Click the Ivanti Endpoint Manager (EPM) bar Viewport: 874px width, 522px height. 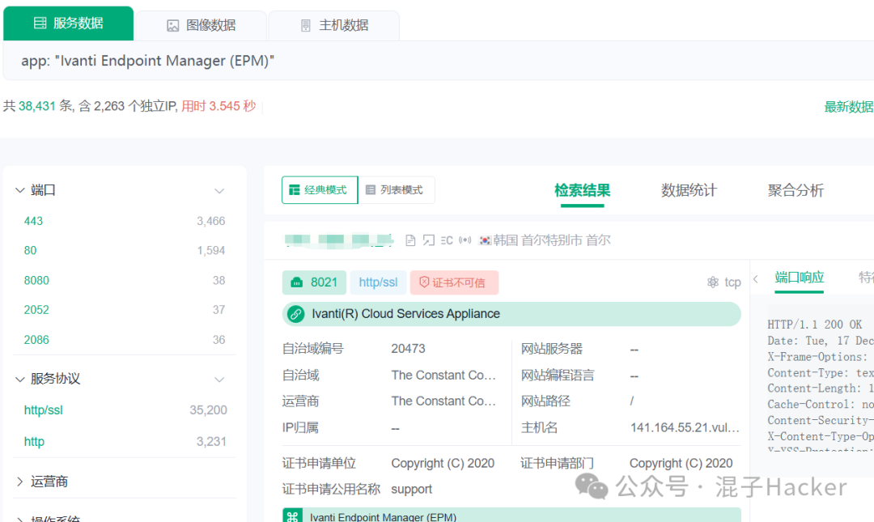[x=511, y=516]
